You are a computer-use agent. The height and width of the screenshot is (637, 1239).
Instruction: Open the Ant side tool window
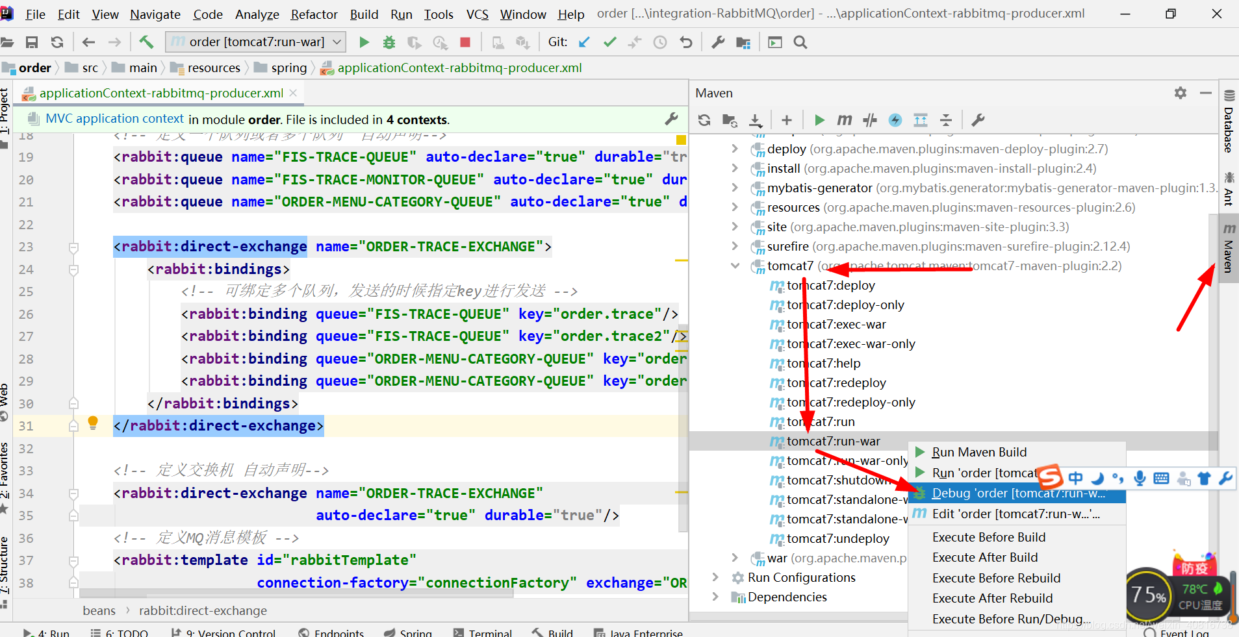pos(1229,189)
